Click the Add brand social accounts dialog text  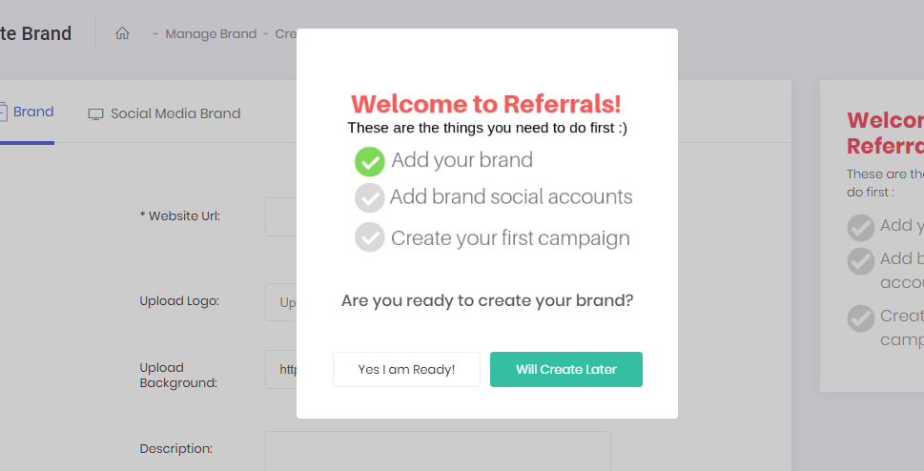pyautogui.click(x=511, y=197)
